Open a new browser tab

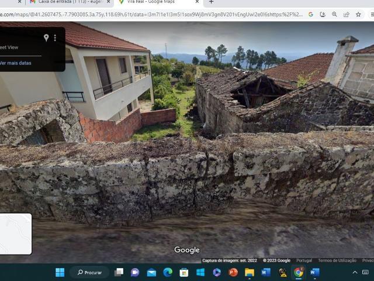click(212, 2)
